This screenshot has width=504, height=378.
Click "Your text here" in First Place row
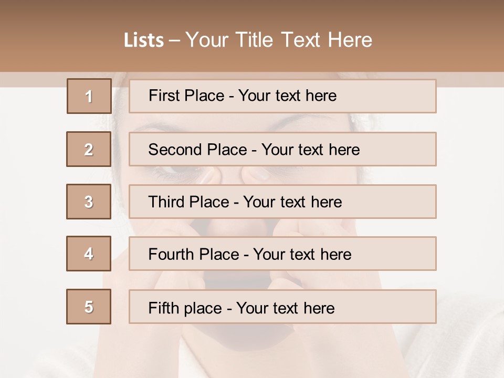(x=287, y=96)
